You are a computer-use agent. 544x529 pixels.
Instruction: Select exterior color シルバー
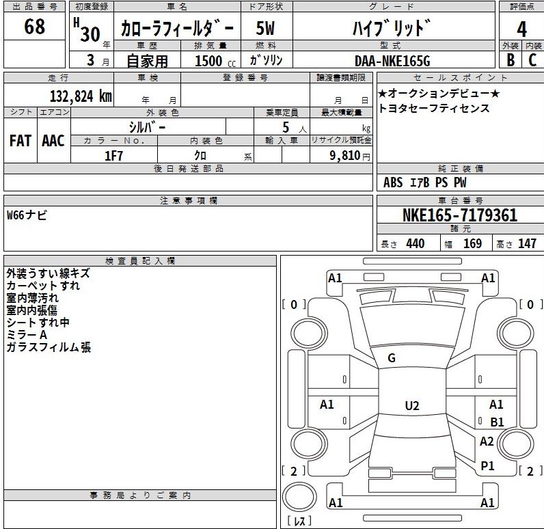(148, 127)
